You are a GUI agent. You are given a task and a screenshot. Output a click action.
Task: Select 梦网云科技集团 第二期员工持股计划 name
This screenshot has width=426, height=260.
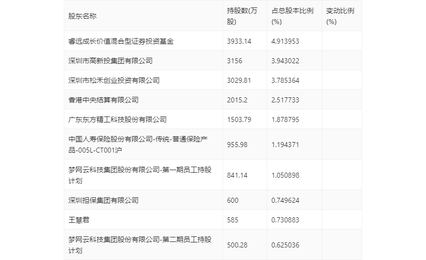tap(140, 245)
